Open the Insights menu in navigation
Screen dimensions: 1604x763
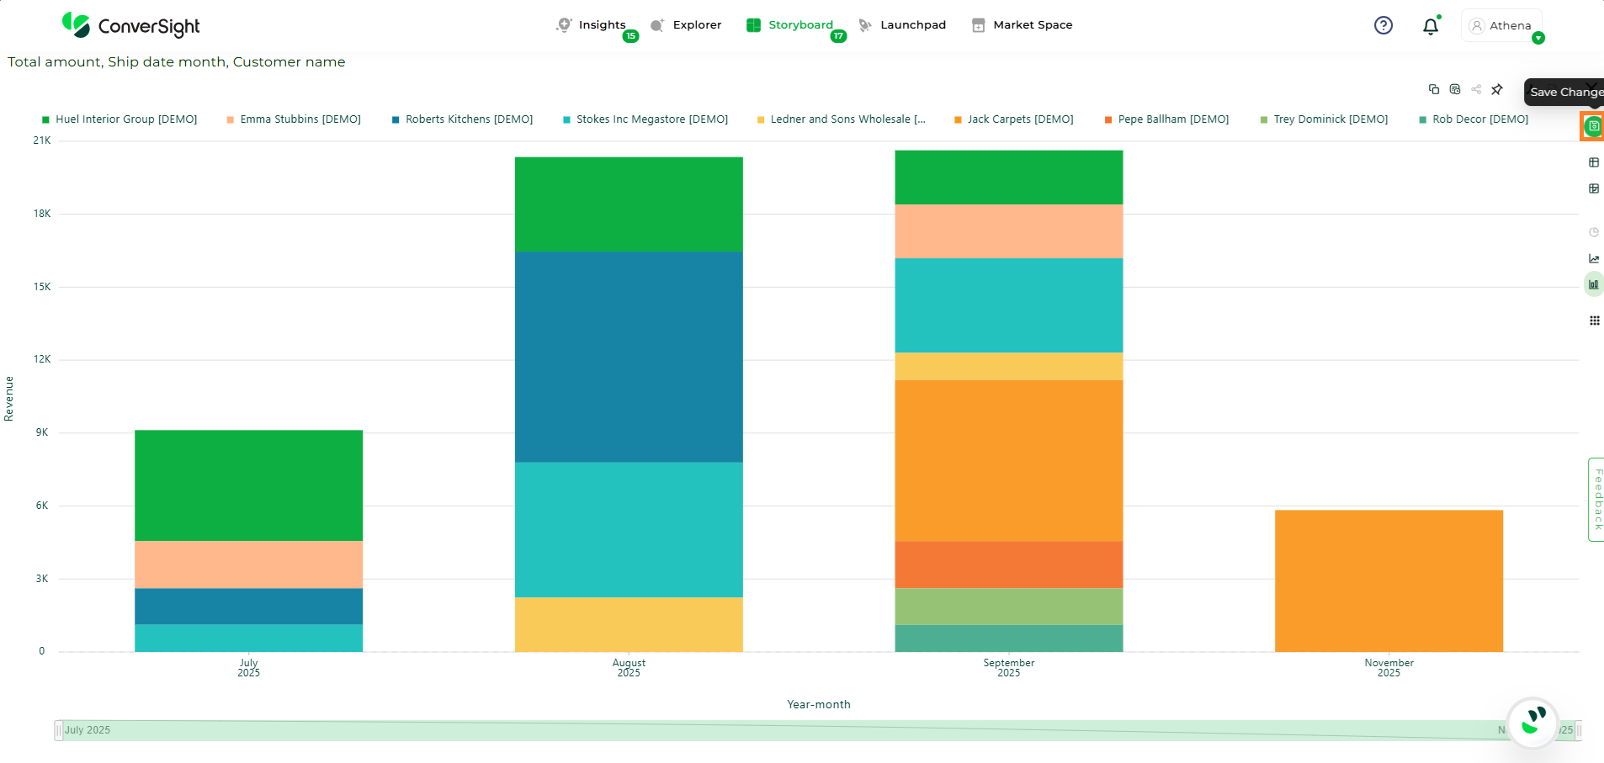(601, 25)
